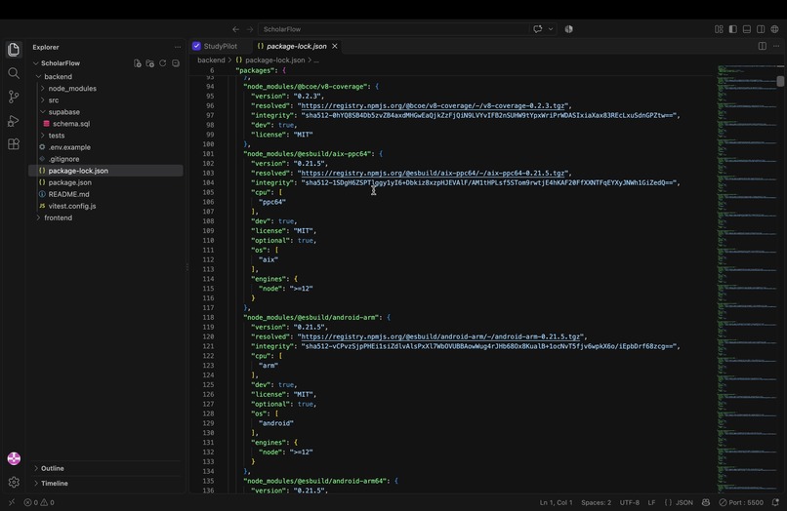Click package-lock.json in the breadcrumb

tap(274, 60)
